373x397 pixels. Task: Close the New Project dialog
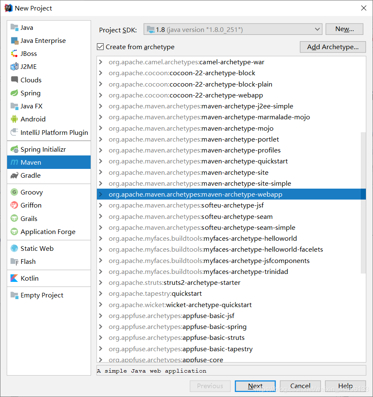click(364, 8)
